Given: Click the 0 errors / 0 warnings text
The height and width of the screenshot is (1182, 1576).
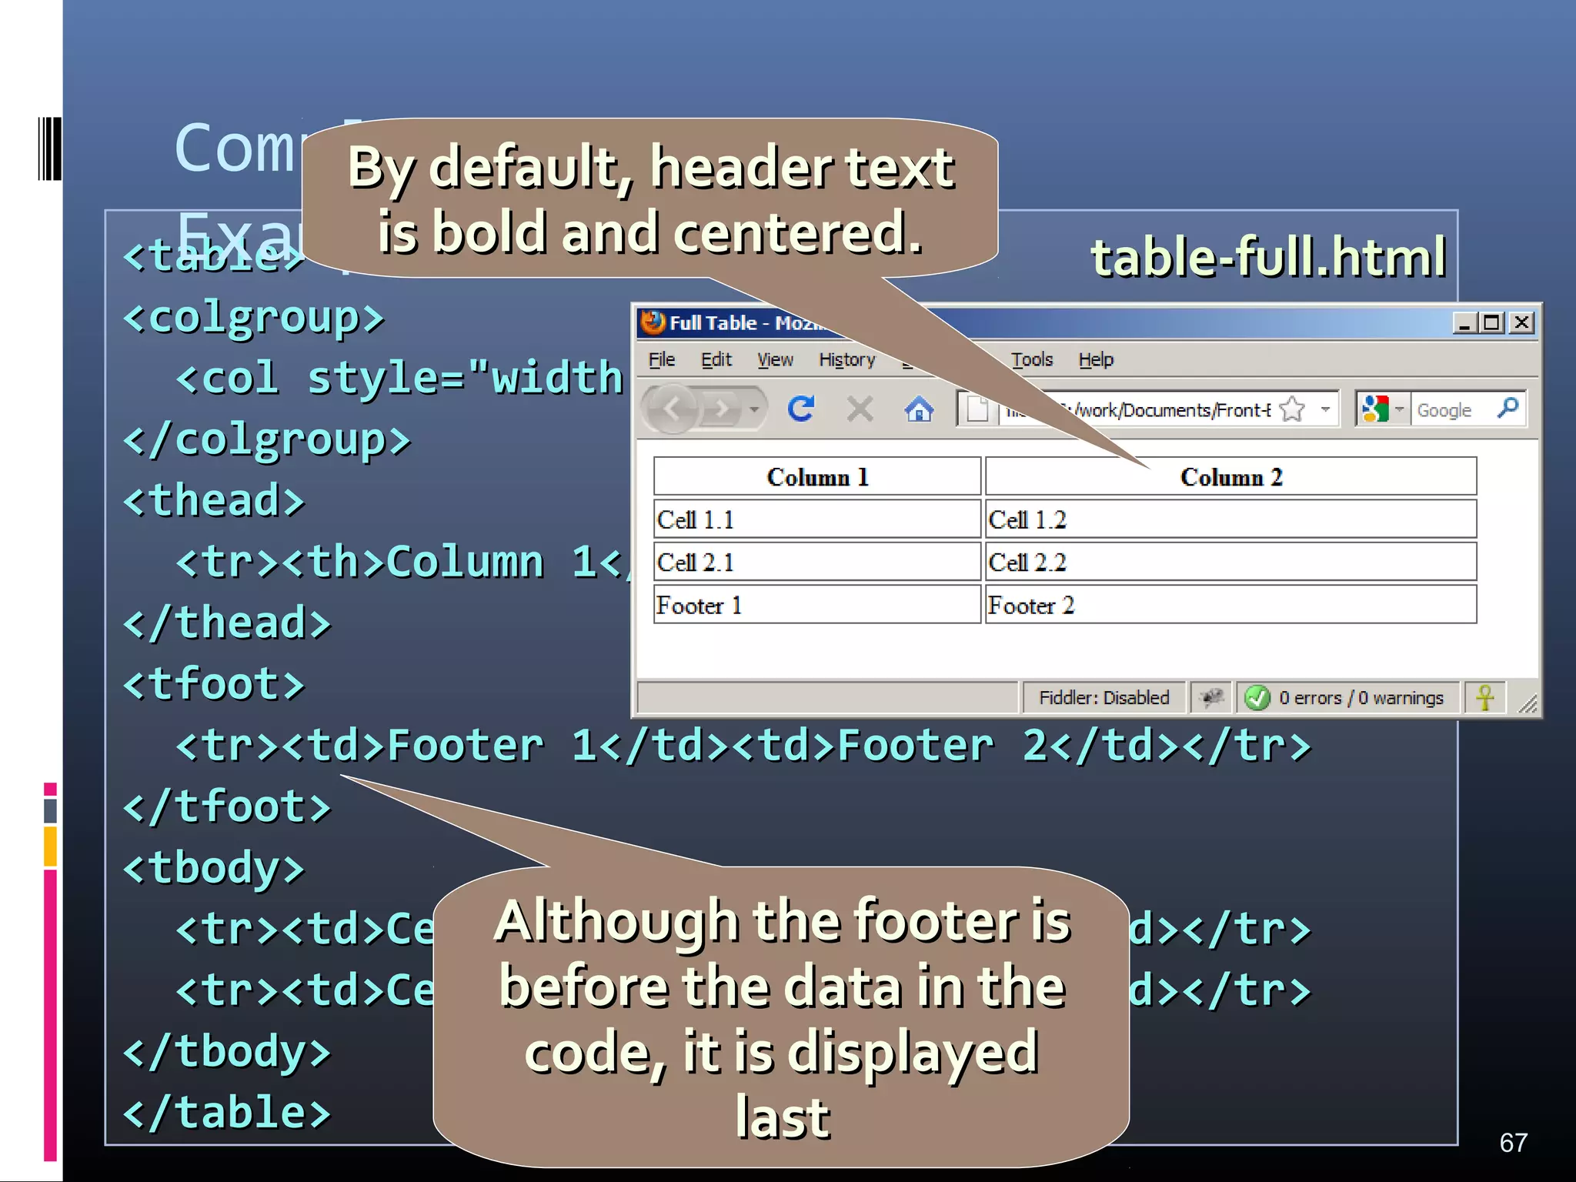Looking at the screenshot, I should click(1361, 698).
